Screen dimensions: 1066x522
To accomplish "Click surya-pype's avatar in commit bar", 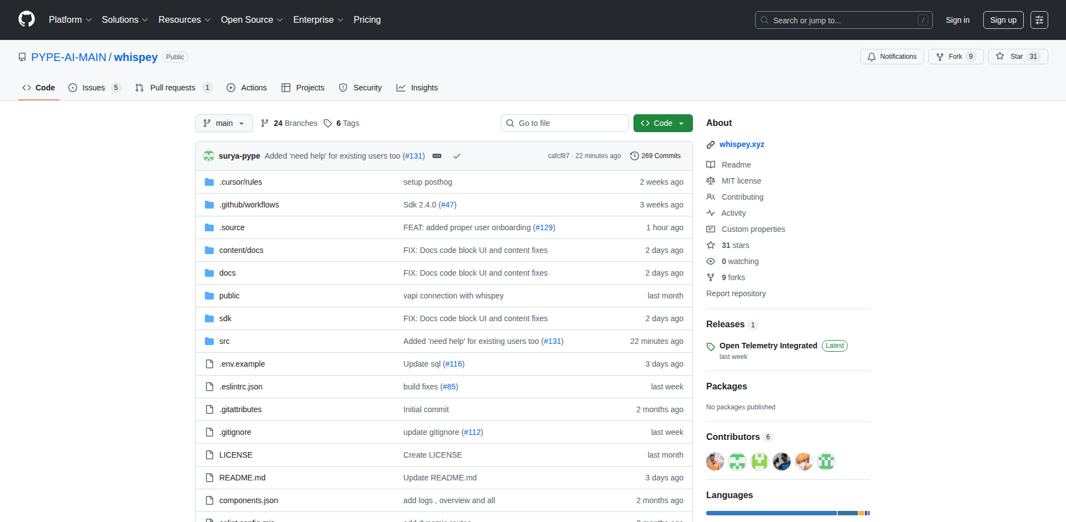I will [209, 156].
